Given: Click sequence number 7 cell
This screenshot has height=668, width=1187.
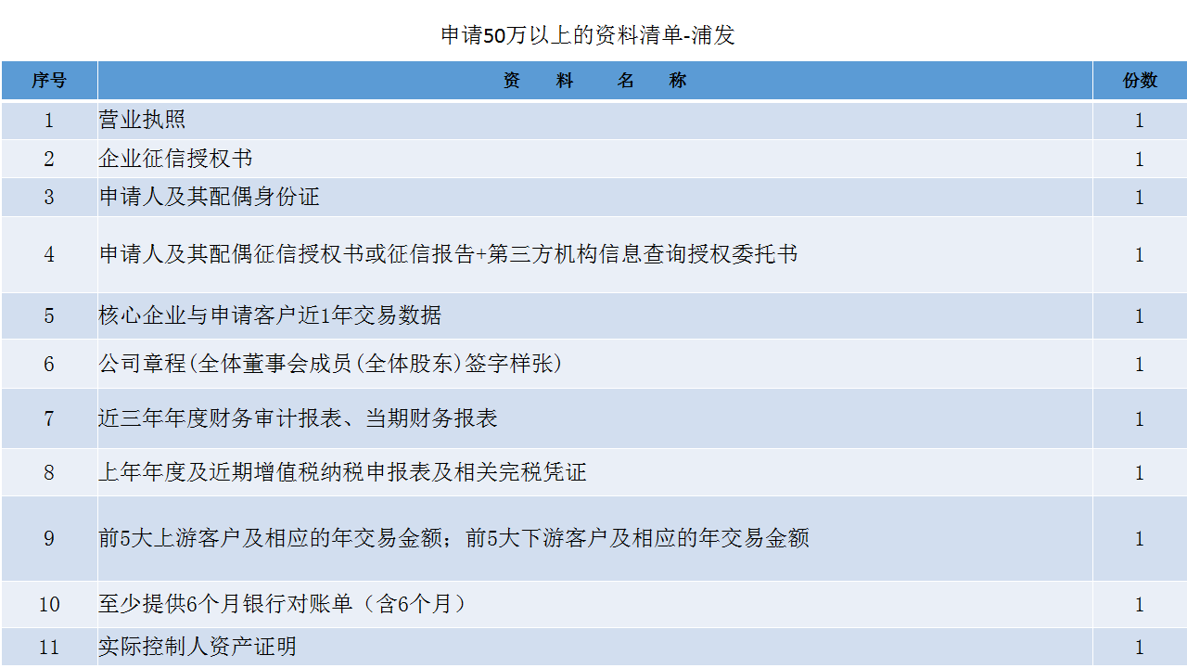Looking at the screenshot, I should pos(49,418).
